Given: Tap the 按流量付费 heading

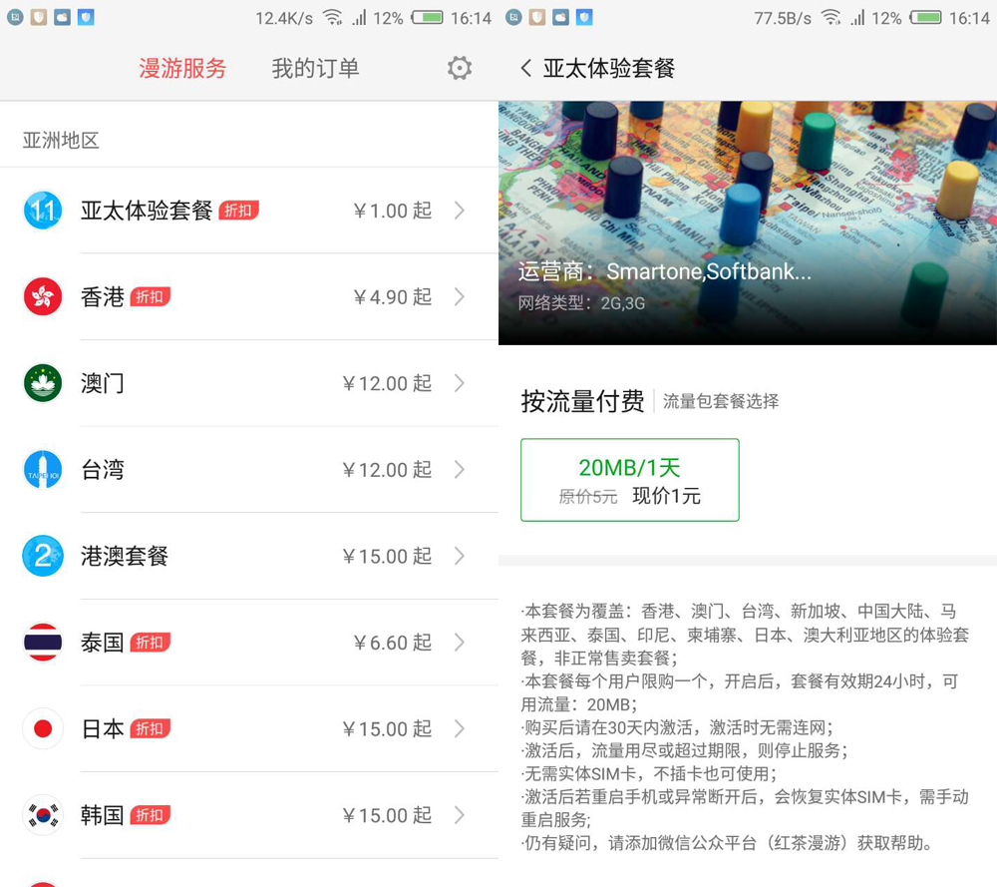Looking at the screenshot, I should click(x=582, y=401).
